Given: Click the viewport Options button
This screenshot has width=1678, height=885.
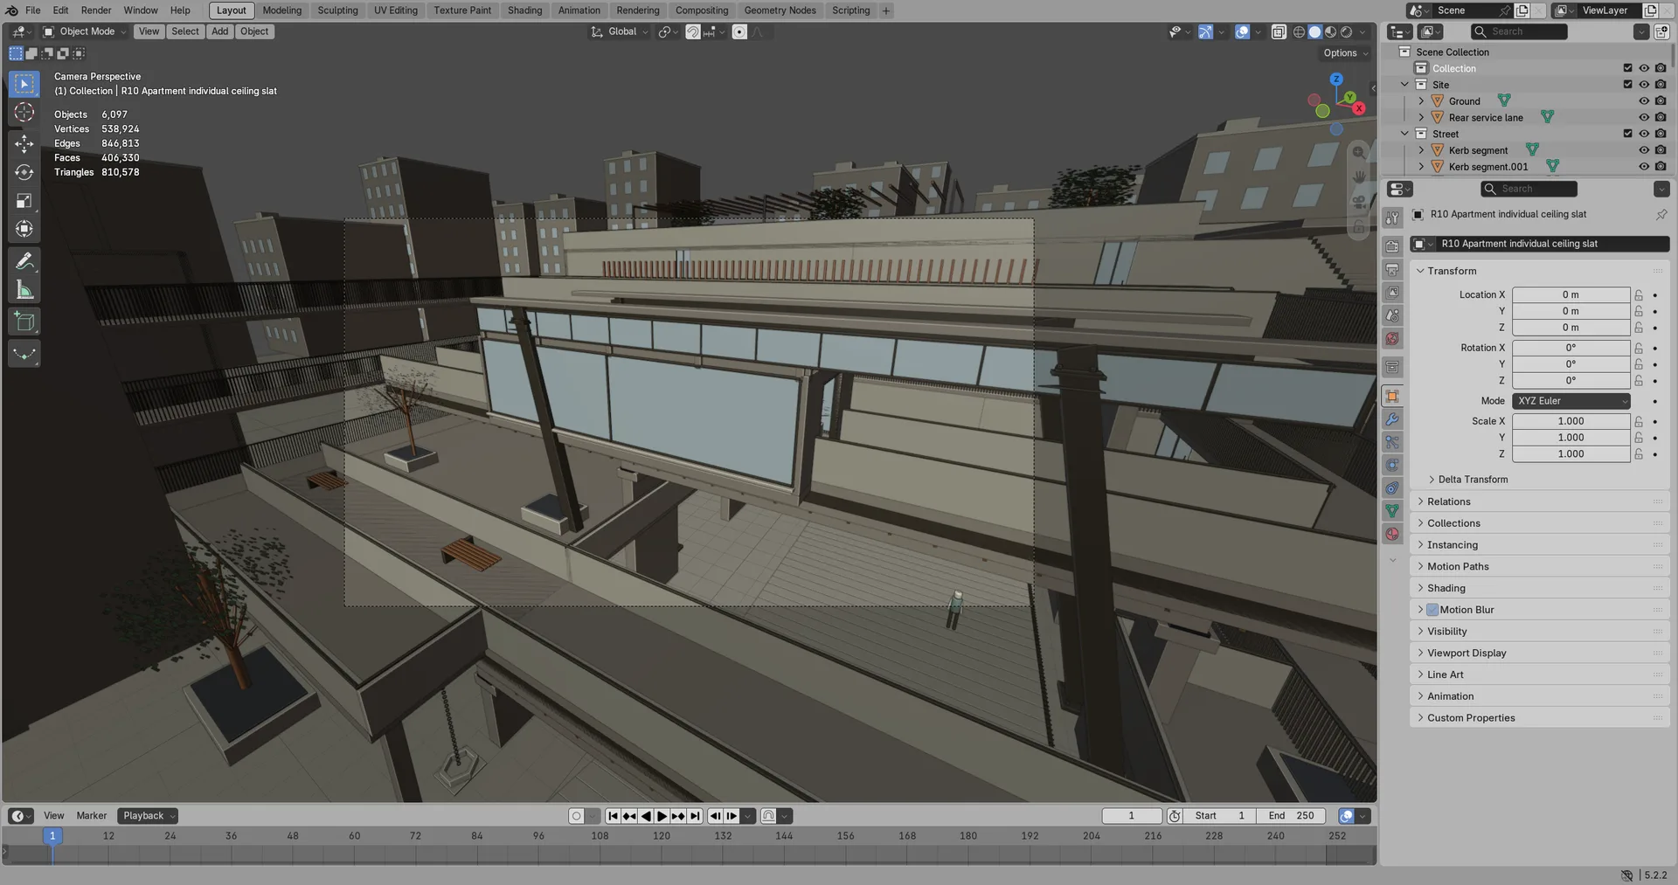Looking at the screenshot, I should coord(1345,53).
